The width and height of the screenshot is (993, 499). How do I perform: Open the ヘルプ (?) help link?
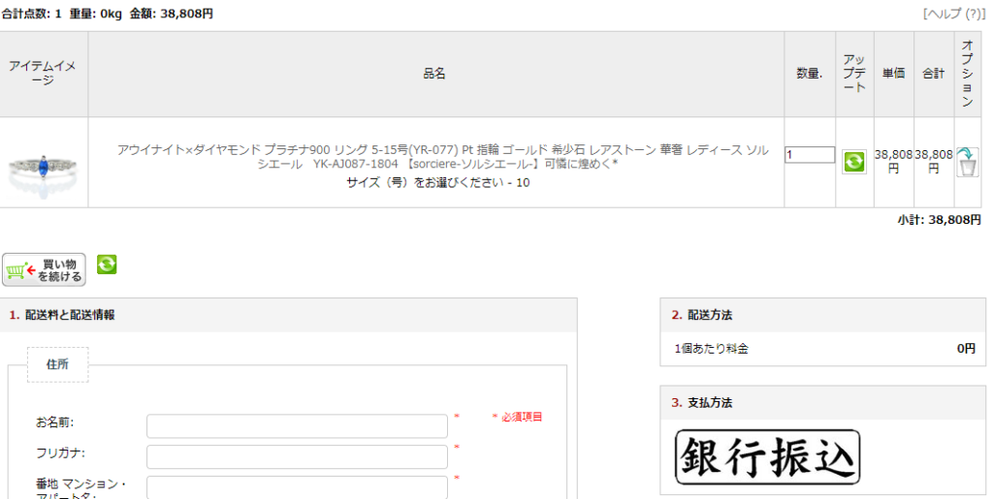[x=954, y=14]
